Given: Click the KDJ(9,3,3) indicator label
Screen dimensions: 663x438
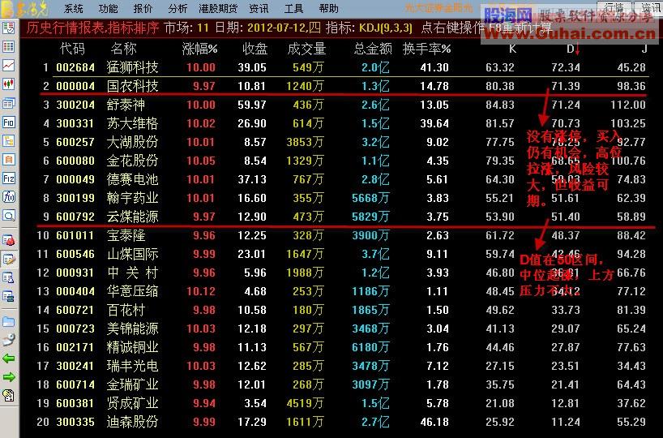Looking at the screenshot, I should [x=385, y=28].
